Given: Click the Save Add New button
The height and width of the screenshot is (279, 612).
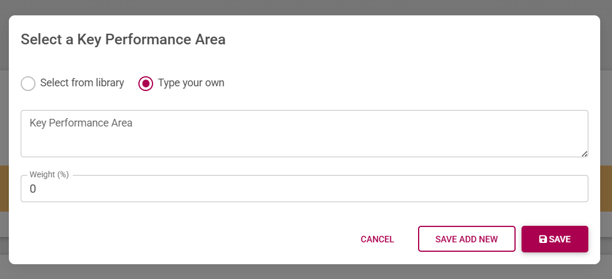Looking at the screenshot, I should click(466, 239).
